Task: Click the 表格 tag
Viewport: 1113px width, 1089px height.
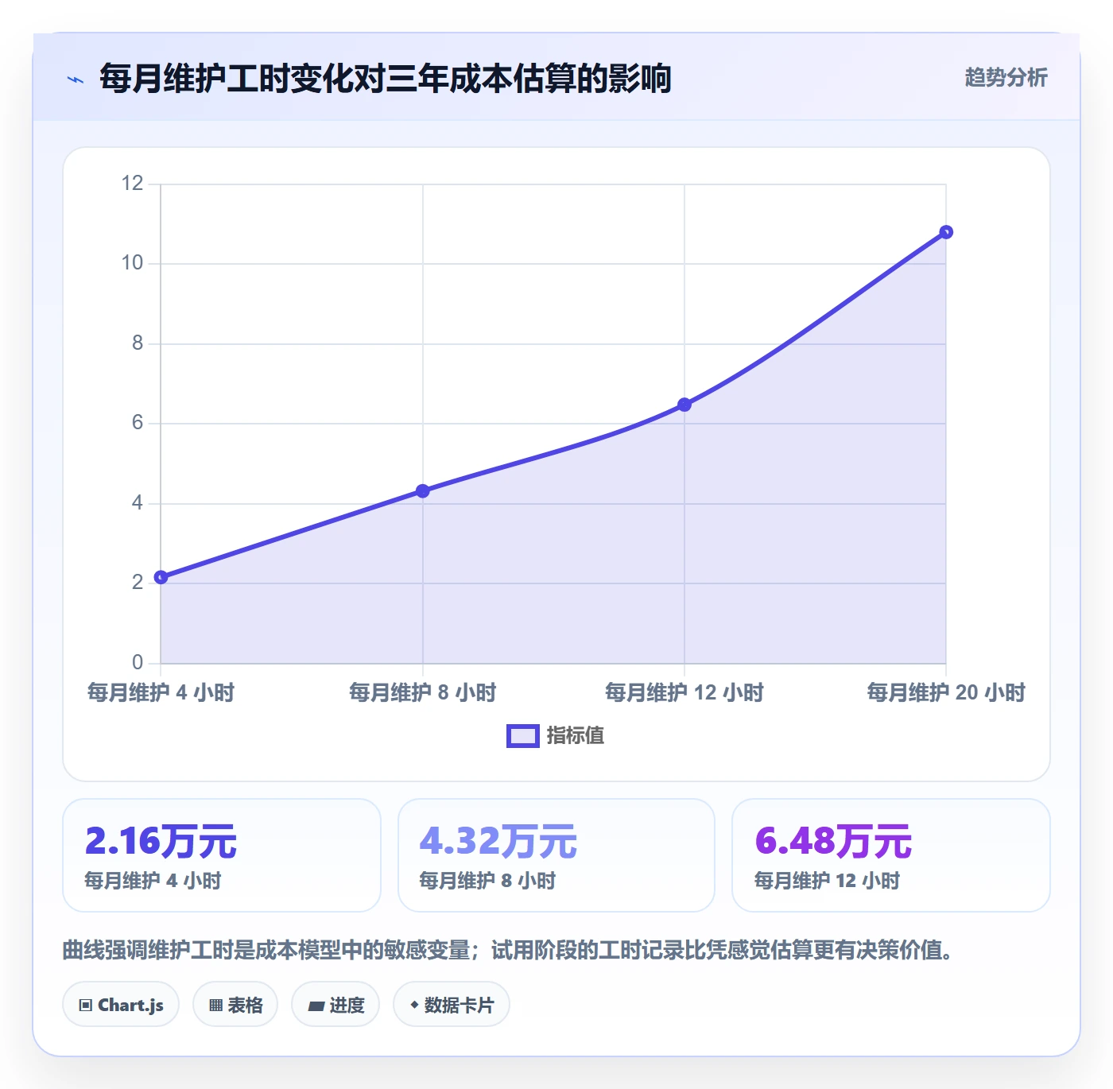Action: [235, 1005]
